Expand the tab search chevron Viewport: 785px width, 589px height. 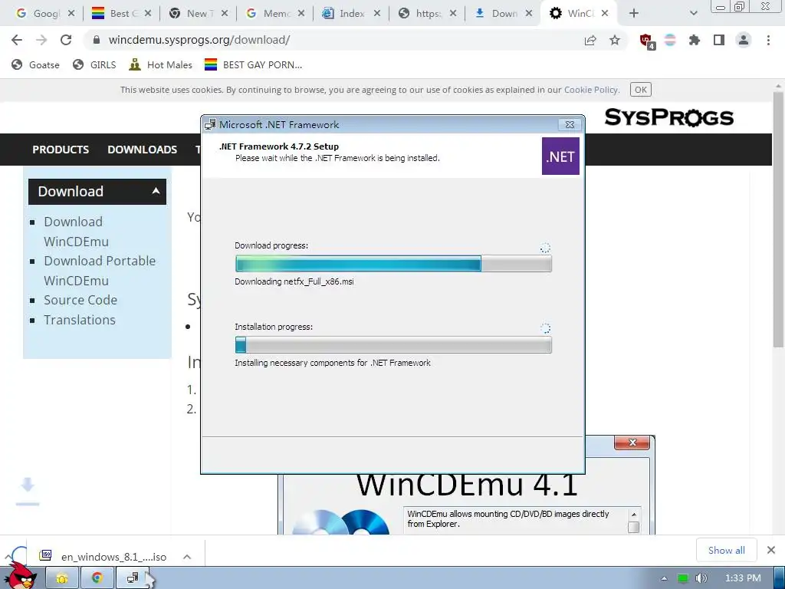[x=693, y=14]
